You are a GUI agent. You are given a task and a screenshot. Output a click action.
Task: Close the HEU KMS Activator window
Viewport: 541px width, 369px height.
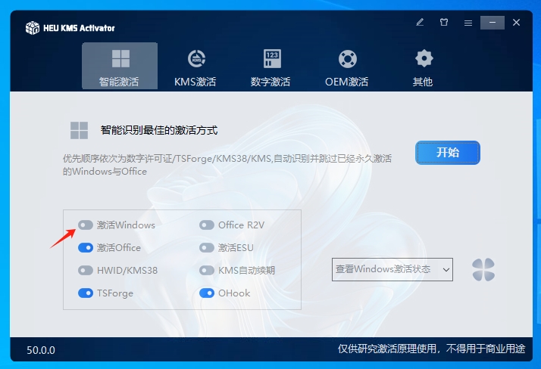coord(516,23)
